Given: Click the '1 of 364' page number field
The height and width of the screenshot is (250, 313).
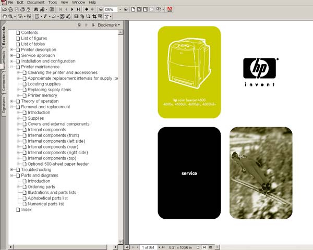Looking at the screenshot, I should 148,247.
